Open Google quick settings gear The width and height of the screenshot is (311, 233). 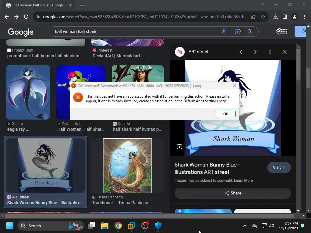pos(279,31)
